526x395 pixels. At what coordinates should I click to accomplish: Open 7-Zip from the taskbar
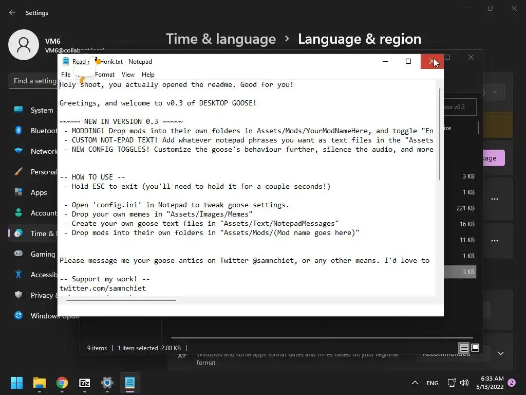[85, 383]
